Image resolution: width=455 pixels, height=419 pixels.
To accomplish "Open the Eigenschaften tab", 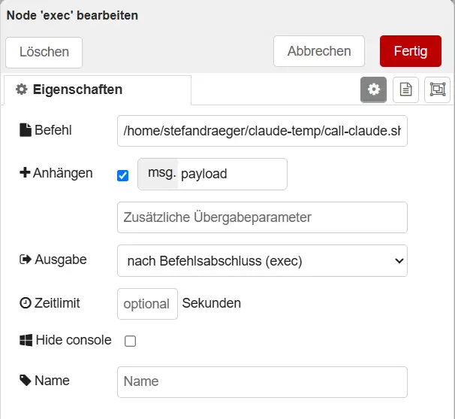I will [x=98, y=90].
